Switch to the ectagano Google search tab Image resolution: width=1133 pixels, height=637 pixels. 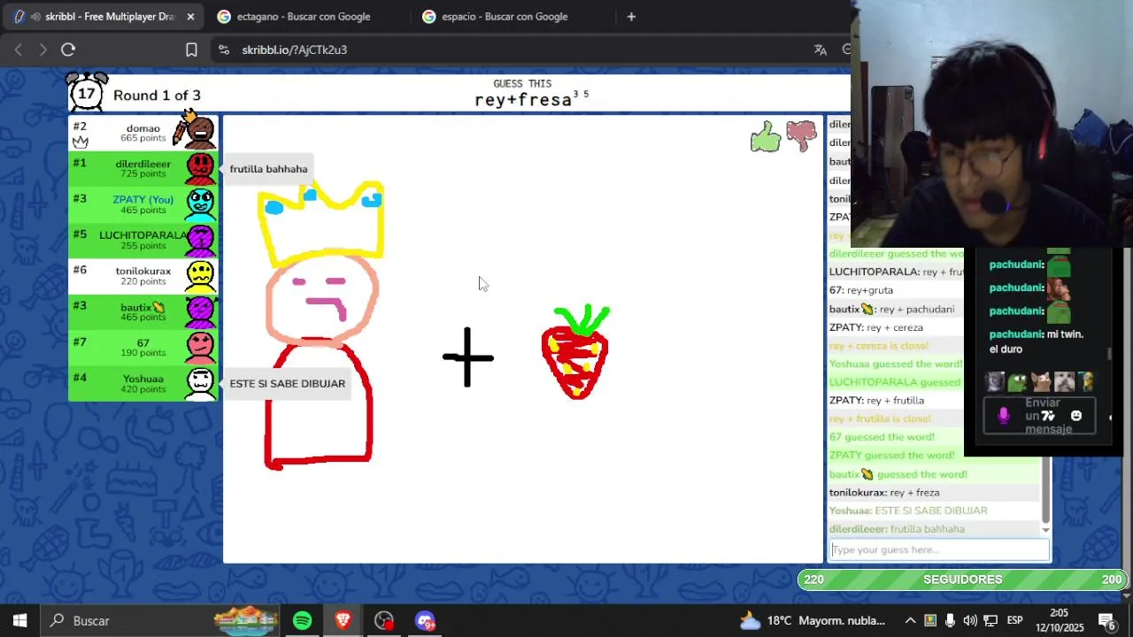304,16
